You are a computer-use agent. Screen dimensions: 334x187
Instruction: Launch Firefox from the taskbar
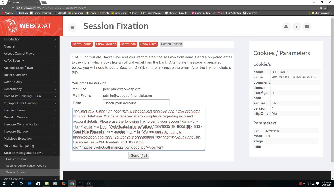click(63, 183)
